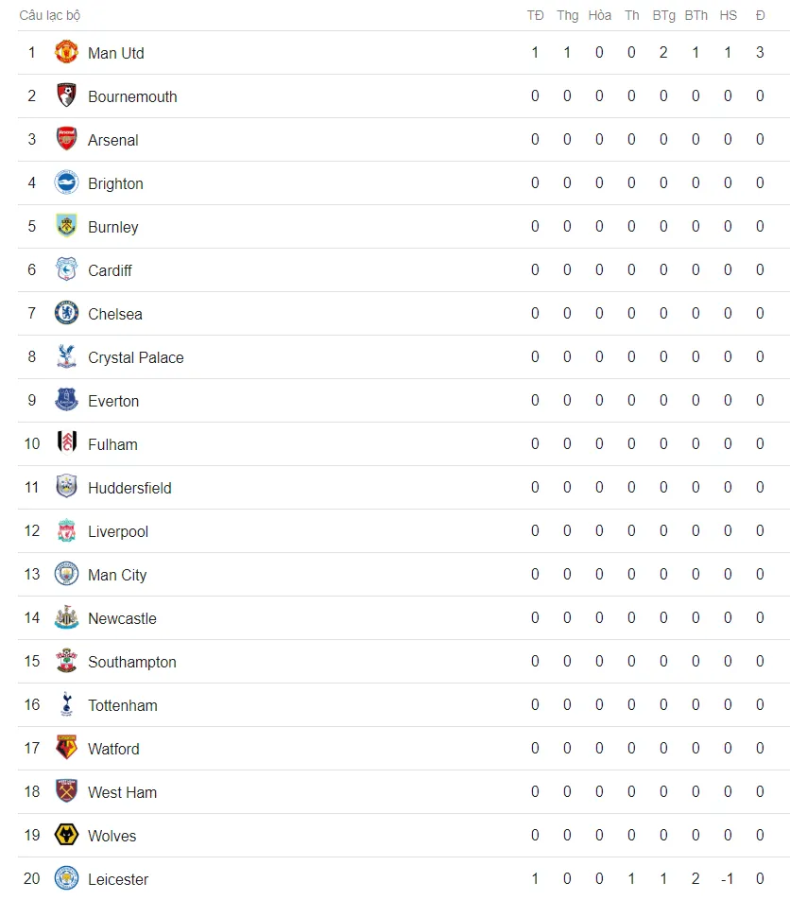Click the Watford club crest

[66, 748]
